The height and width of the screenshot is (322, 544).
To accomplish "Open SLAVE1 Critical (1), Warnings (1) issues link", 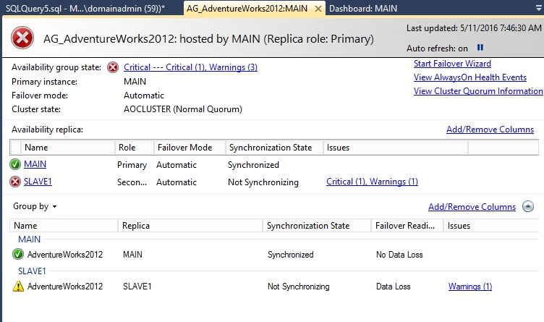I will pos(372,182).
